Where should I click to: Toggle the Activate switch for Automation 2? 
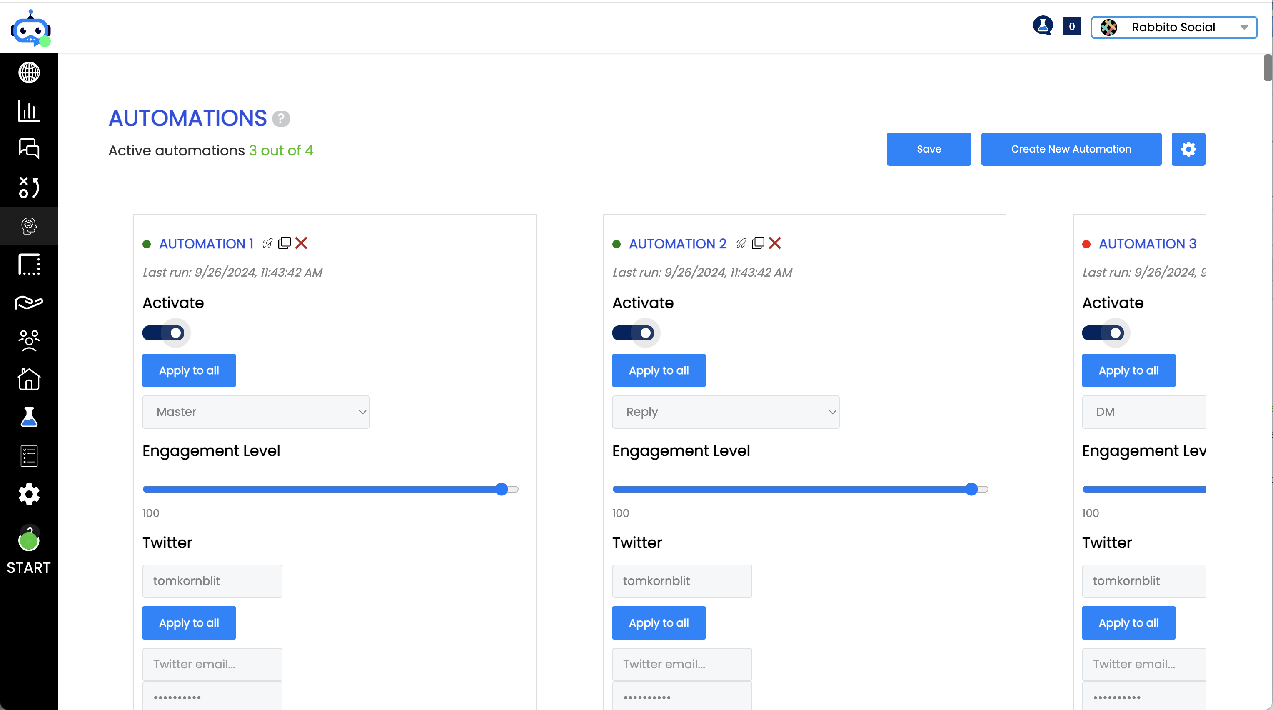pos(634,333)
